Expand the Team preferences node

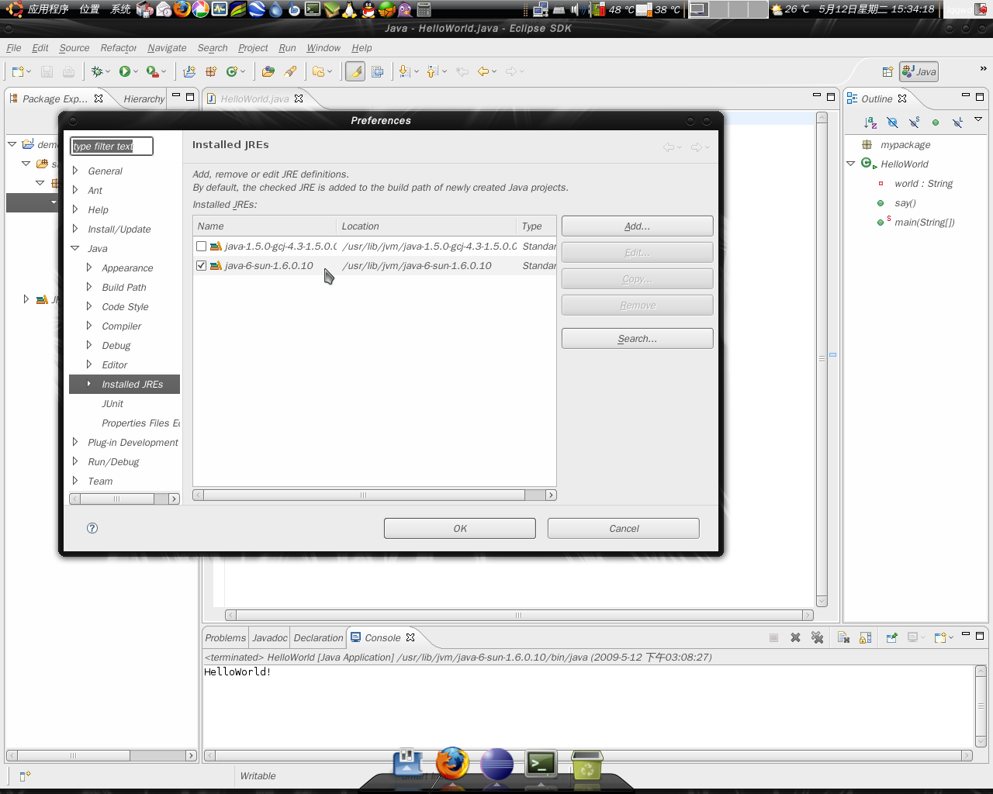coord(75,481)
